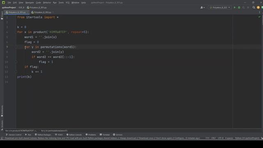Open the orange IDE updates icon

[258, 7]
